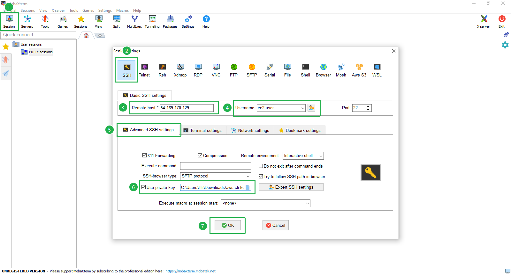Click the paperclip icon at right edge
The width and height of the screenshot is (511, 274).
(x=506, y=35)
